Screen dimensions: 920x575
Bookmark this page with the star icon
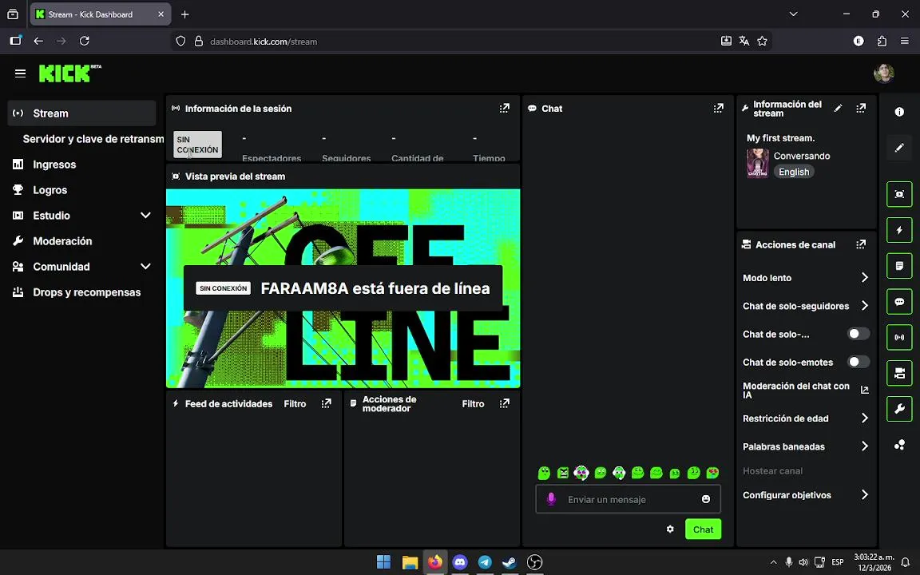pyautogui.click(x=762, y=41)
